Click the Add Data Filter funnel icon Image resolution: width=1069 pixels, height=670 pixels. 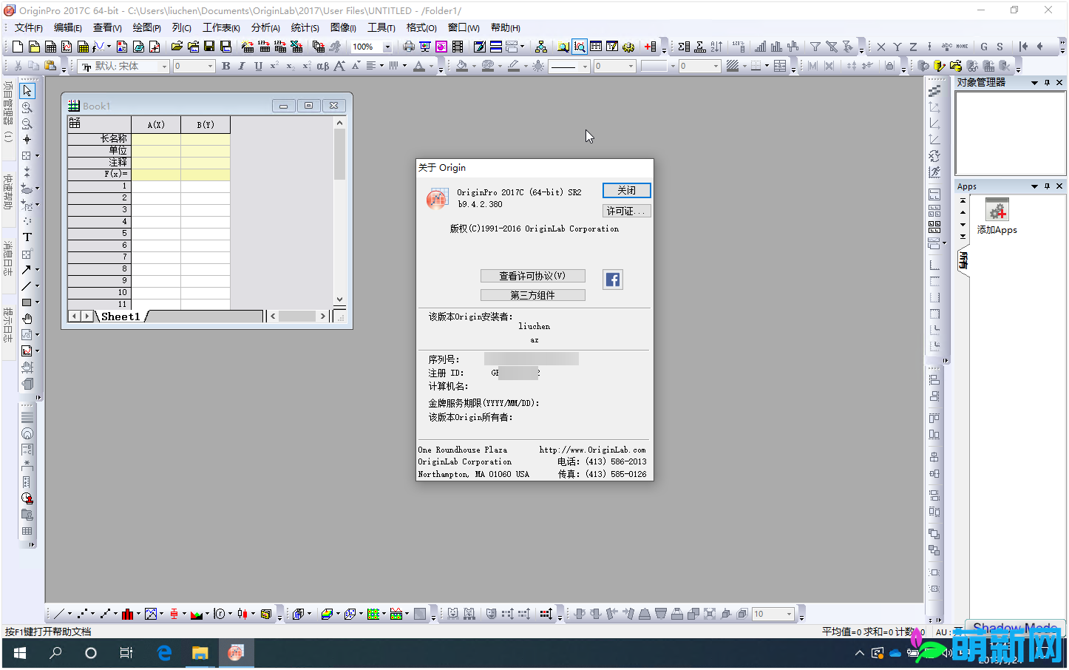point(815,47)
